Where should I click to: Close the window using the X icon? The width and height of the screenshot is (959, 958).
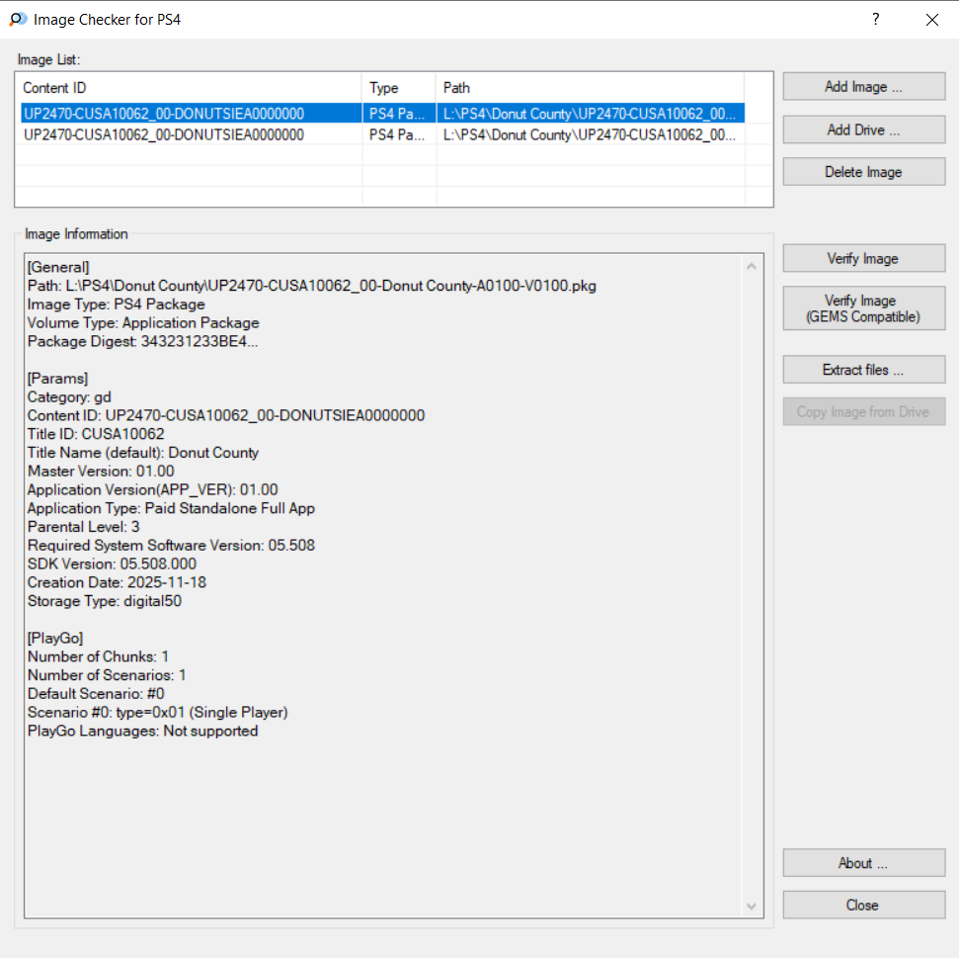point(931,20)
